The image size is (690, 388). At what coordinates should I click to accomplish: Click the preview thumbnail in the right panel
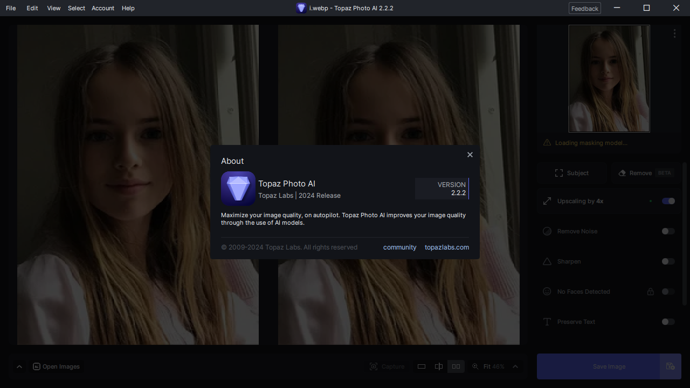tap(609, 78)
